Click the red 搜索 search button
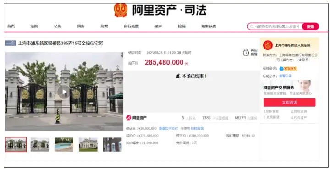This screenshot has width=330, height=170. (x=310, y=27)
